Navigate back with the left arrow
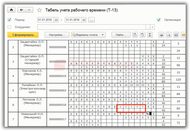The image size is (190, 131). [21, 10]
